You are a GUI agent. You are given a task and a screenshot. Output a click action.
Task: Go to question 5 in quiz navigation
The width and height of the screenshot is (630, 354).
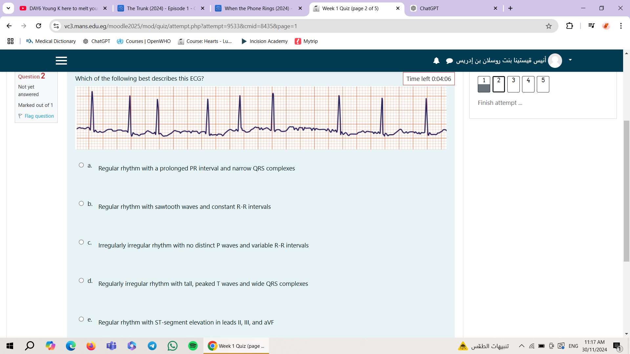point(543,84)
